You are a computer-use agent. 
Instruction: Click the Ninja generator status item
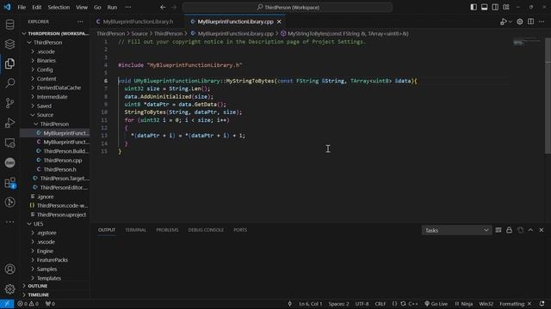click(463, 304)
